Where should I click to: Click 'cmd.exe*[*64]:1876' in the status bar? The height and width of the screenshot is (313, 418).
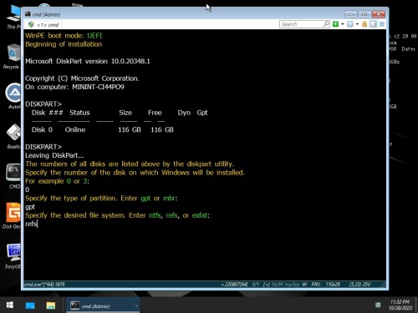tap(44, 285)
